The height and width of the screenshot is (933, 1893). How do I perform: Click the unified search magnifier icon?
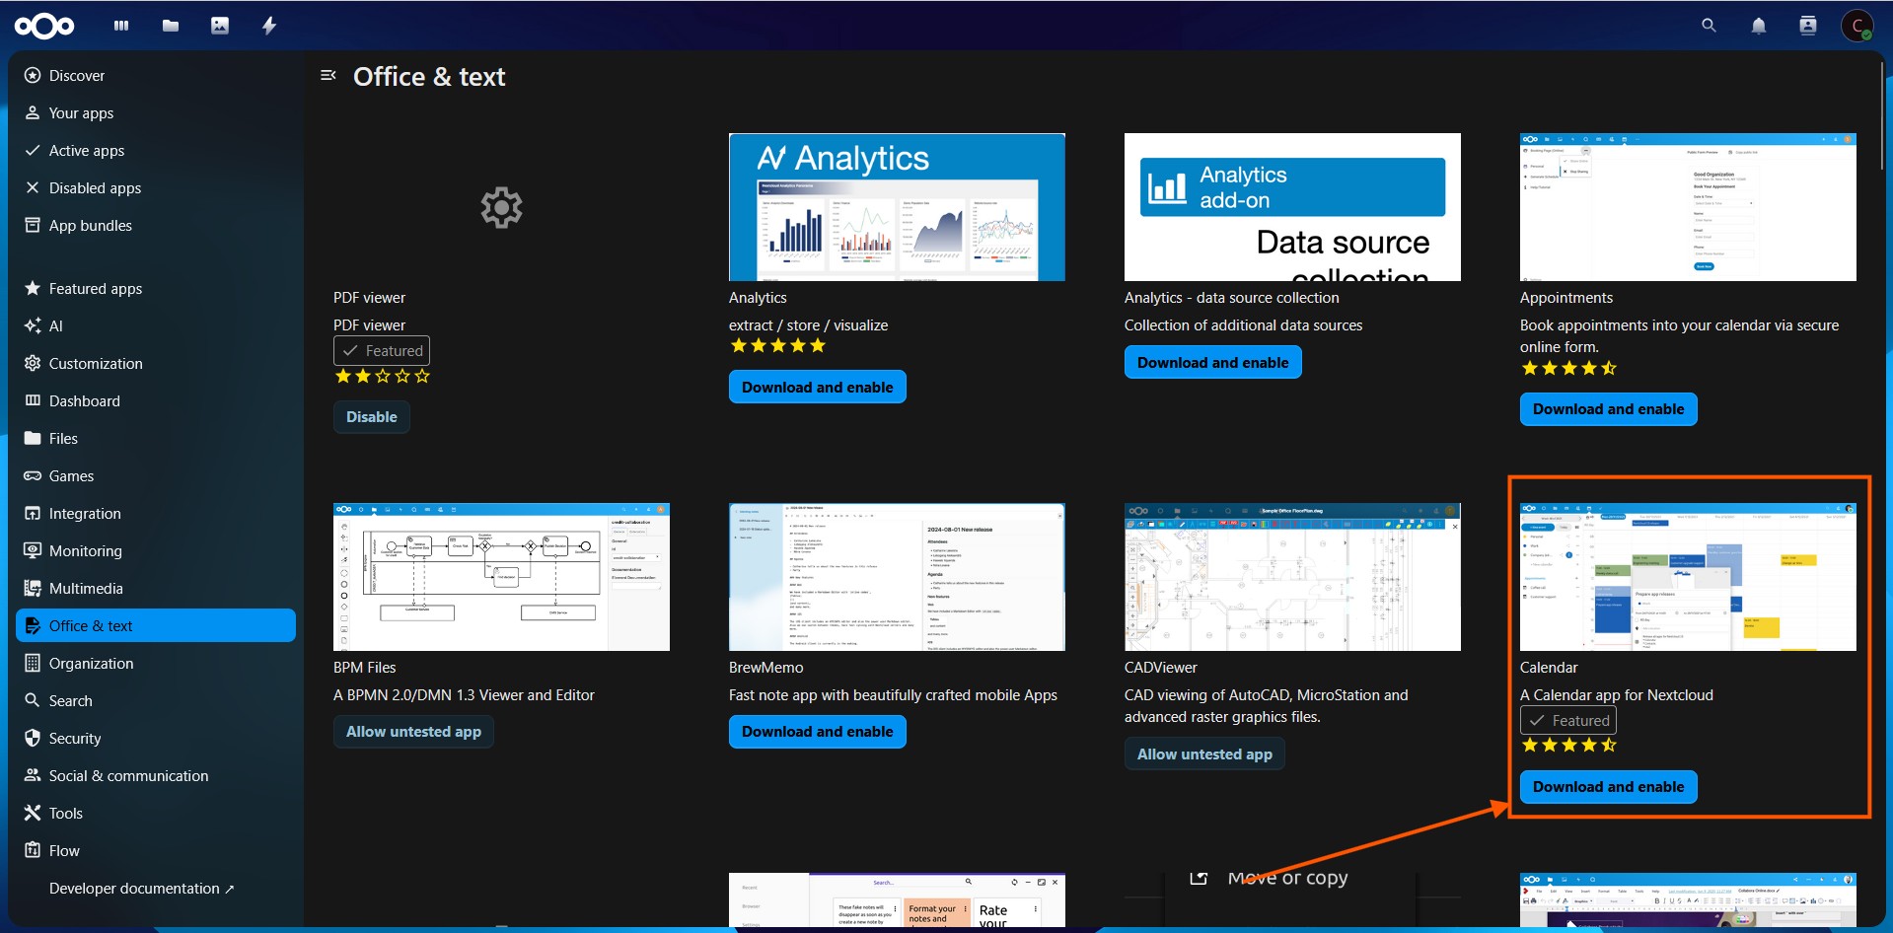[1709, 26]
